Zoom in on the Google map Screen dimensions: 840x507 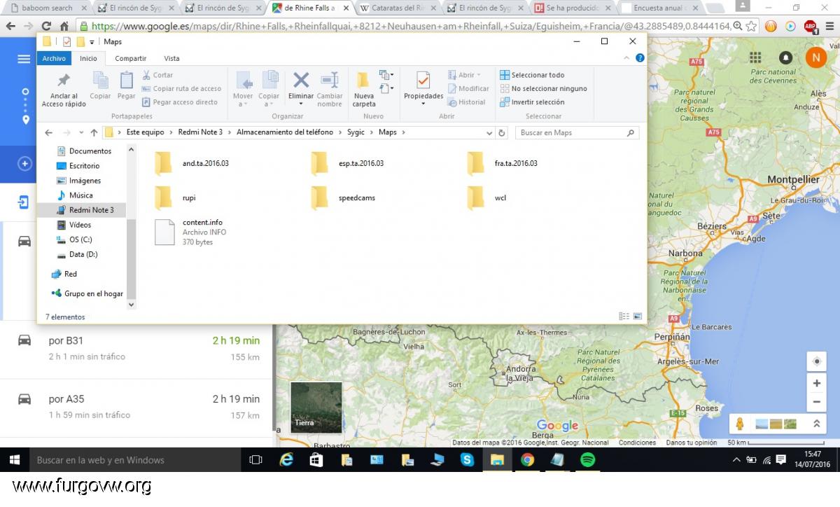coord(816,384)
